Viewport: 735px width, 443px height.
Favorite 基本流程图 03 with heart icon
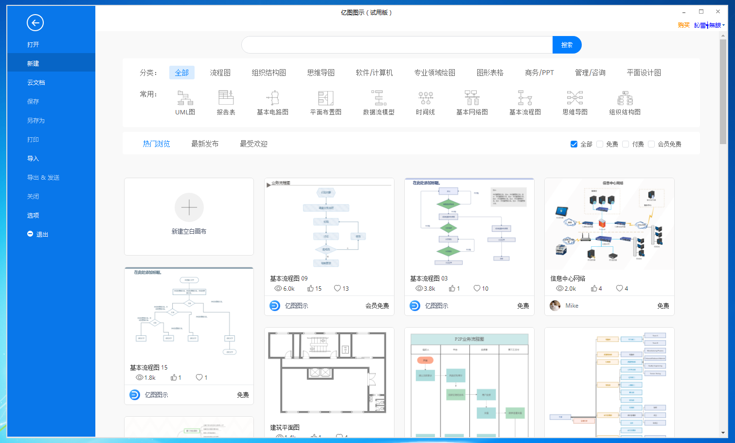477,288
